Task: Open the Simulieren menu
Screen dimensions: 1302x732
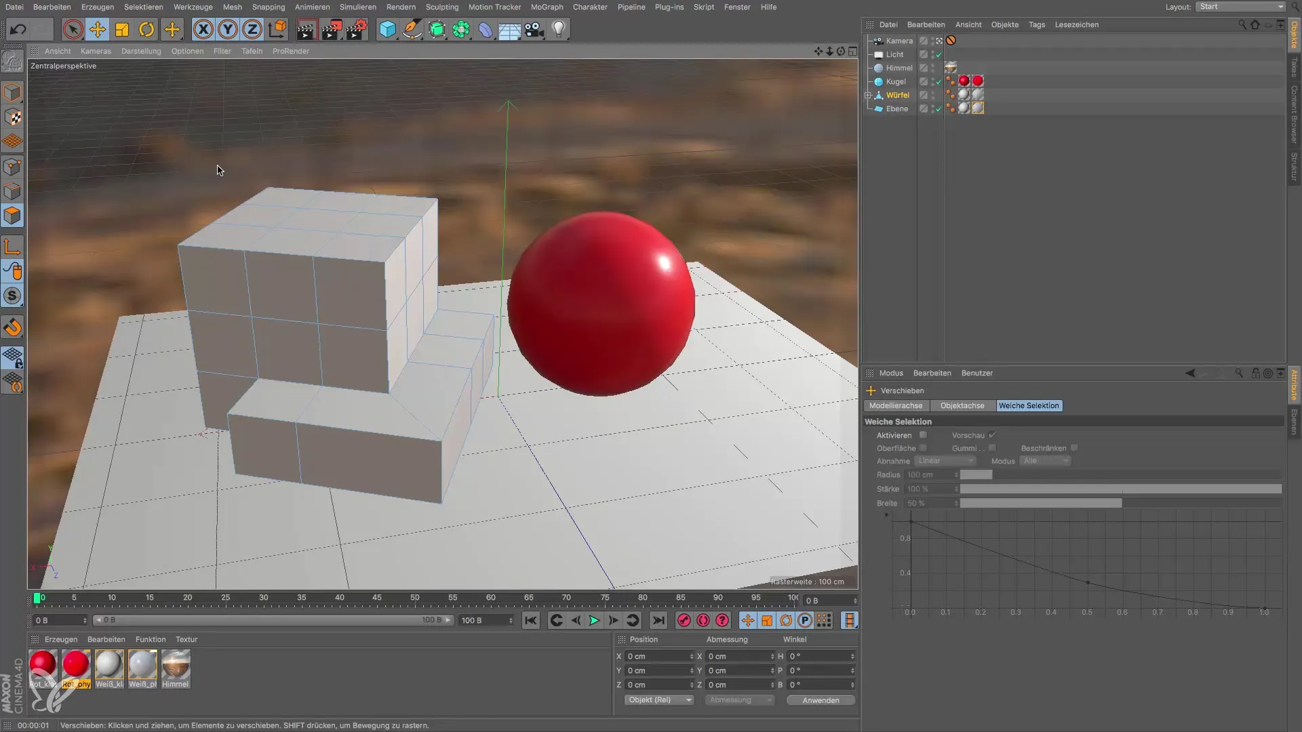Action: [x=358, y=7]
